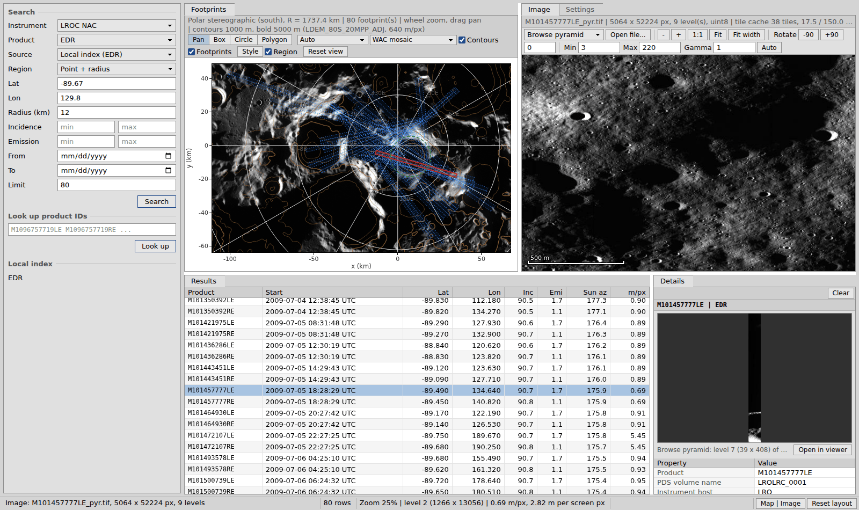
Task: Select the Footprints tab
Action: tap(208, 10)
